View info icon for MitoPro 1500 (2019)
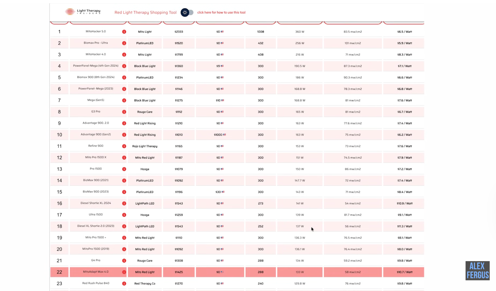Viewport: 496px width, 291px height. [124, 249]
